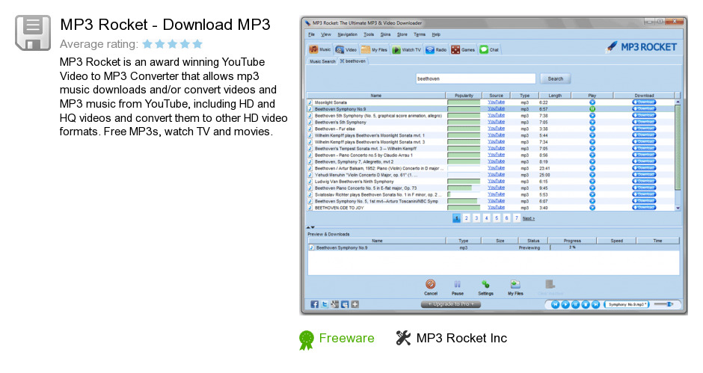This screenshot has width=703, height=373.
Task: Click the MP3 Rocket floppy disk icon
Action: coord(33,33)
